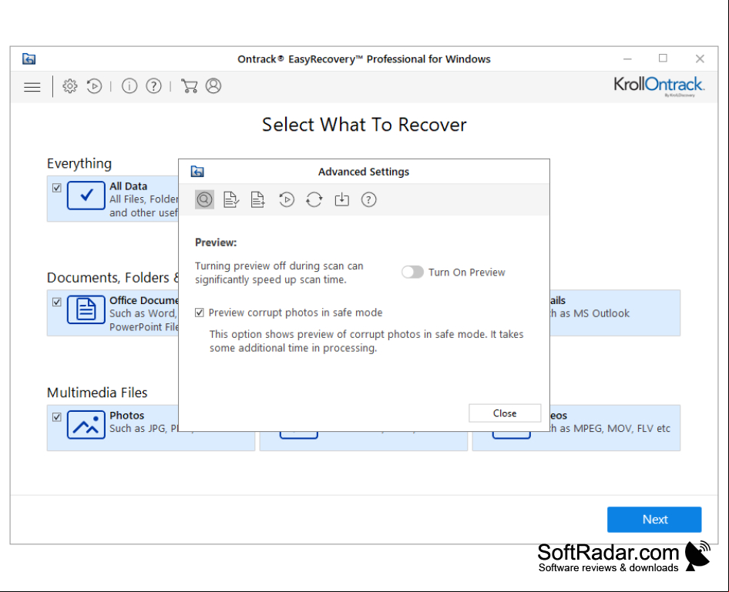Image resolution: width=729 pixels, height=592 pixels.
Task: Minimize the EasyRecovery window
Action: [627, 59]
